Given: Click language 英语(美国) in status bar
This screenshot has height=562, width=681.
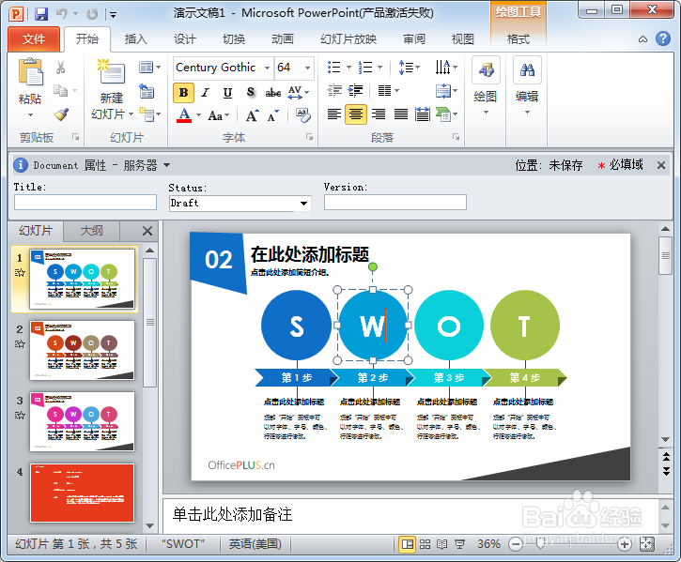Looking at the screenshot, I should (255, 544).
